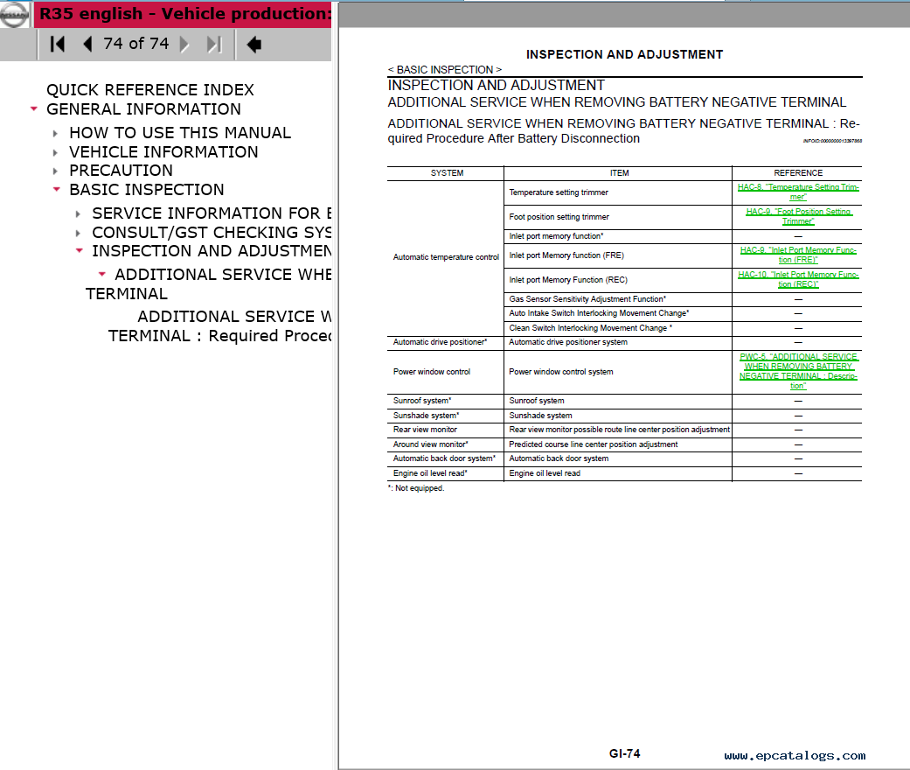This screenshot has height=770, width=910.
Task: Go to the previous page
Action: 87,44
